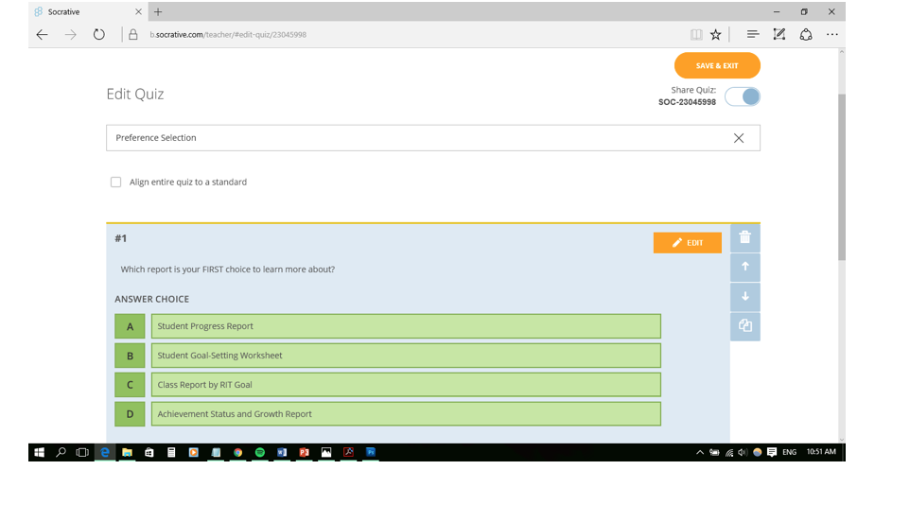910x522 pixels.
Task: Toggle the Share Quiz switch
Action: [743, 96]
